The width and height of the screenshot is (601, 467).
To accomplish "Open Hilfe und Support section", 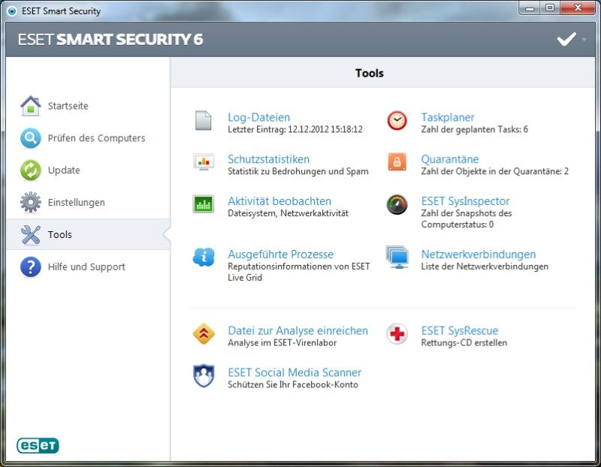I will pyautogui.click(x=86, y=267).
